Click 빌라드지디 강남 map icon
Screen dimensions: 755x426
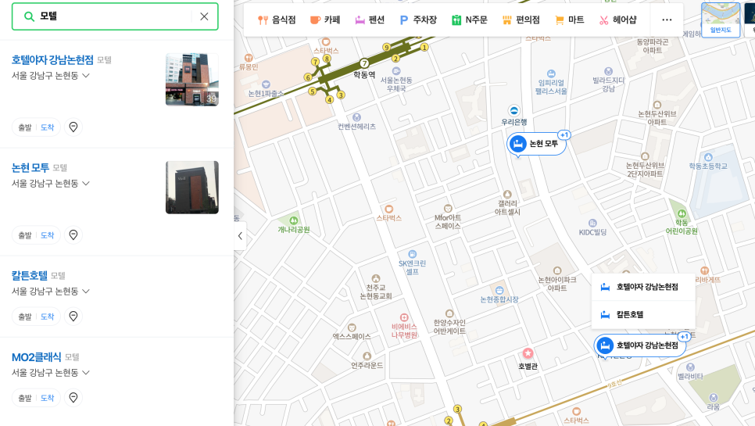(x=609, y=71)
